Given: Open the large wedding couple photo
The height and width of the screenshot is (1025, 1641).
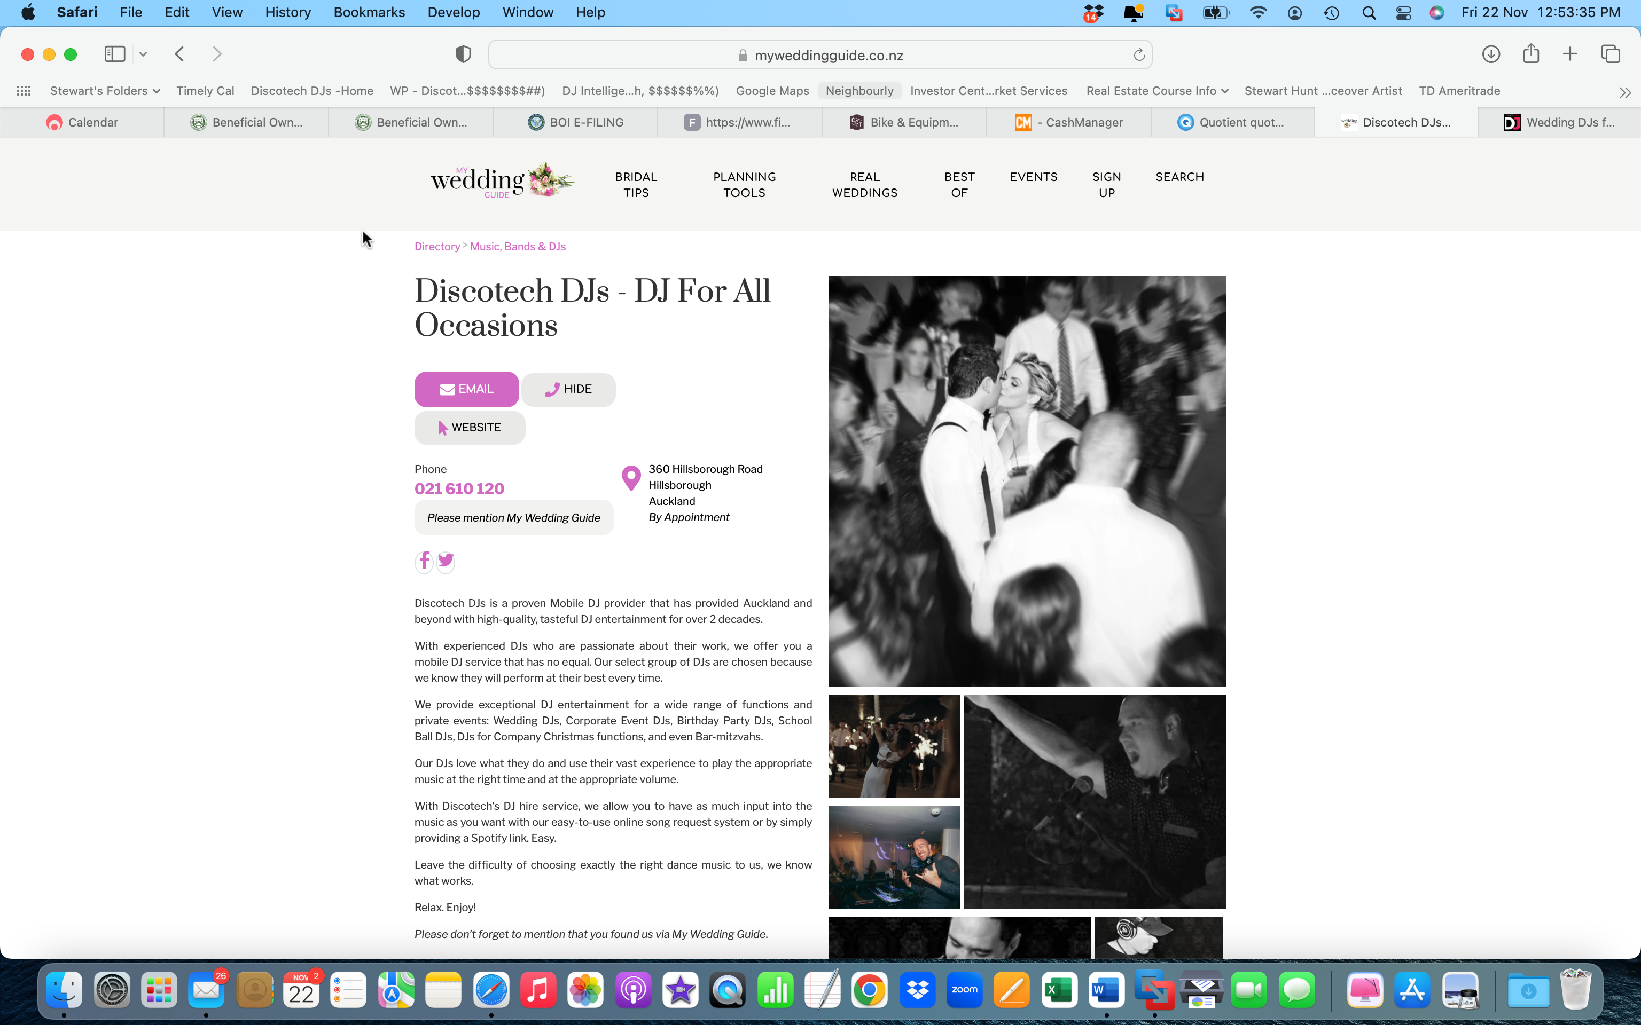Looking at the screenshot, I should tap(1027, 480).
